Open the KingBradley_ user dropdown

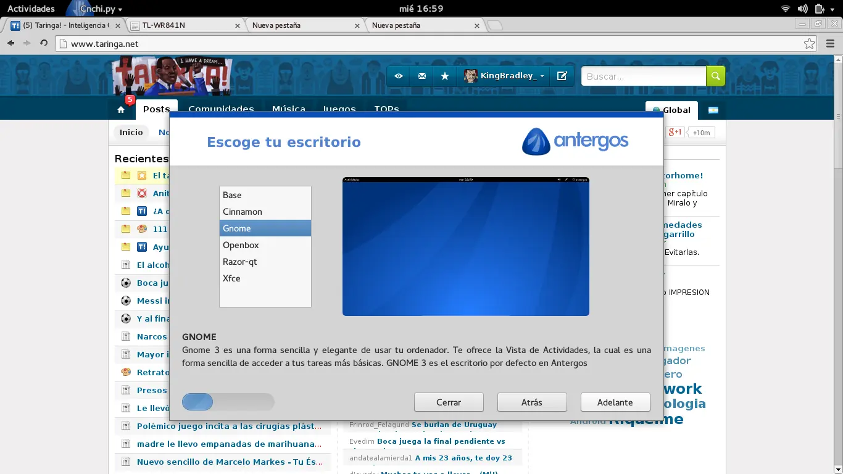coord(504,76)
